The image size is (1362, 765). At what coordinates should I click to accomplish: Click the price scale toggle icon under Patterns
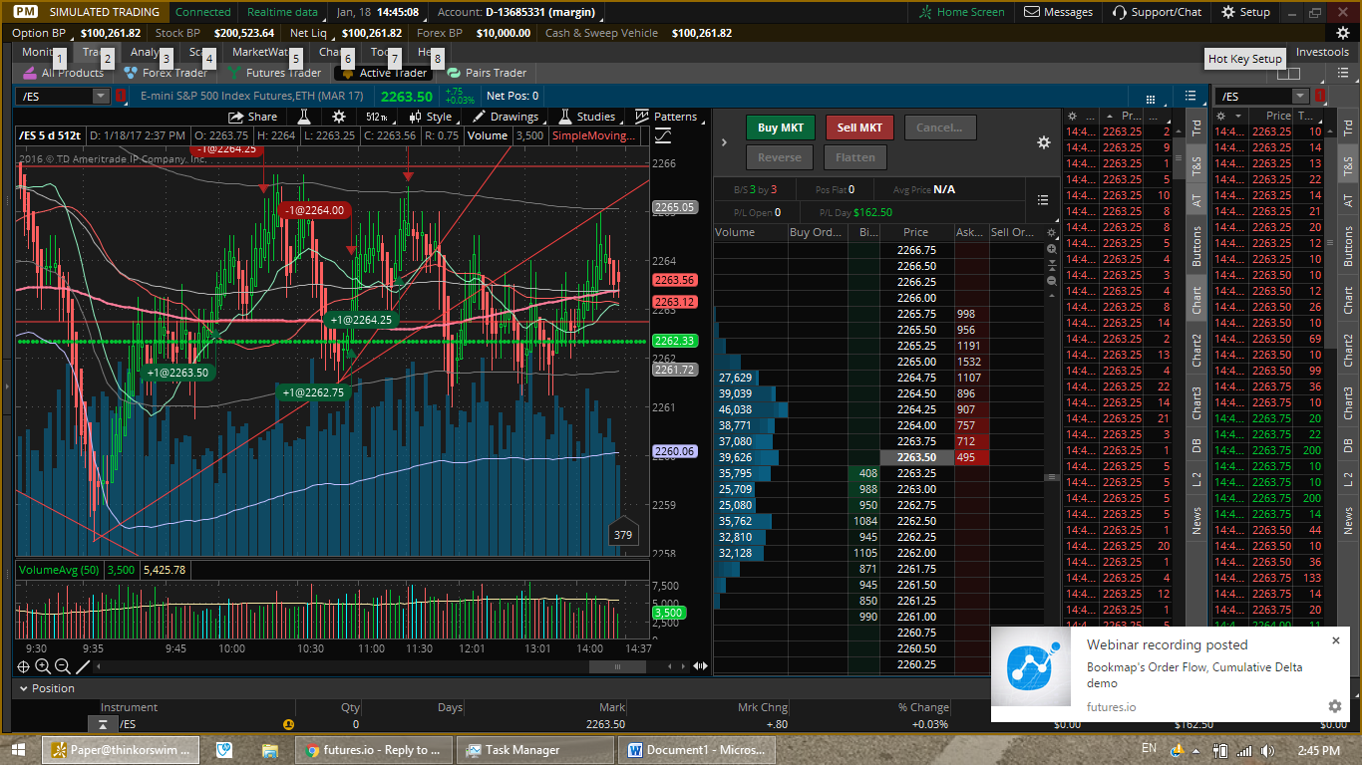click(x=663, y=135)
